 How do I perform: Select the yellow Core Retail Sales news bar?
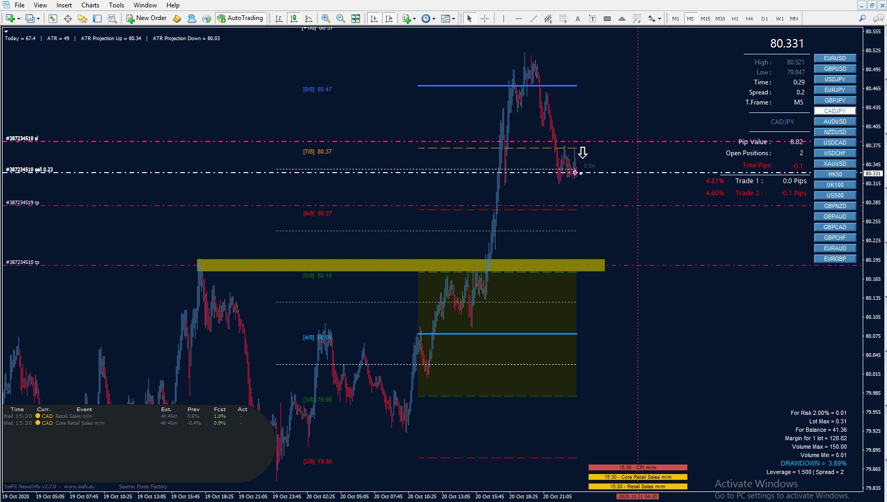pyautogui.click(x=638, y=477)
